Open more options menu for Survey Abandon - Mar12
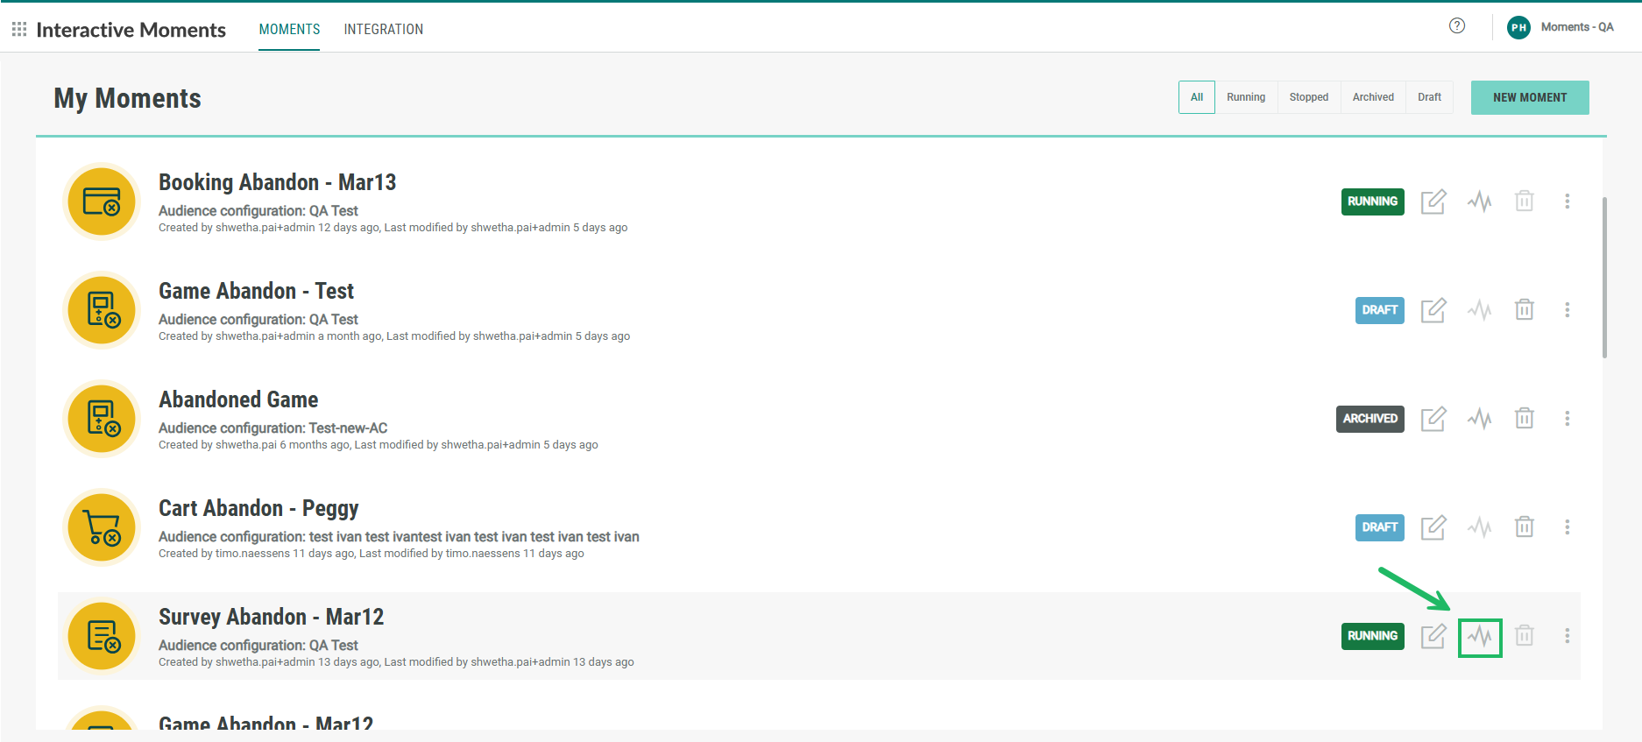Screen dimensions: 1642x742 (1567, 636)
